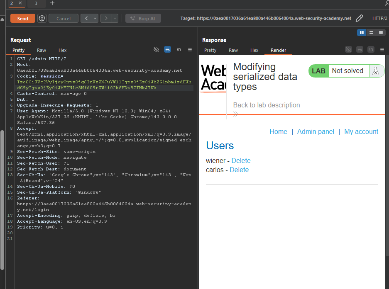Click the Users heading

click(x=220, y=146)
